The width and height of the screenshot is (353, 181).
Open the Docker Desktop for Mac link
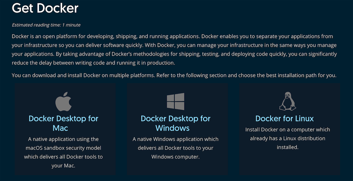63,123
